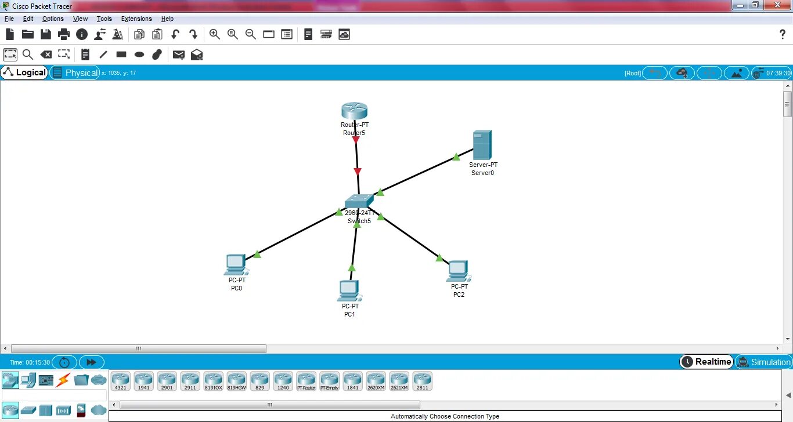The width and height of the screenshot is (793, 422).
Task: Click the Fast Forward Time button
Action: (92, 362)
